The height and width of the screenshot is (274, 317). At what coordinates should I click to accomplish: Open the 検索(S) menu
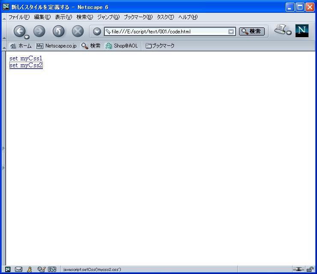[85, 17]
